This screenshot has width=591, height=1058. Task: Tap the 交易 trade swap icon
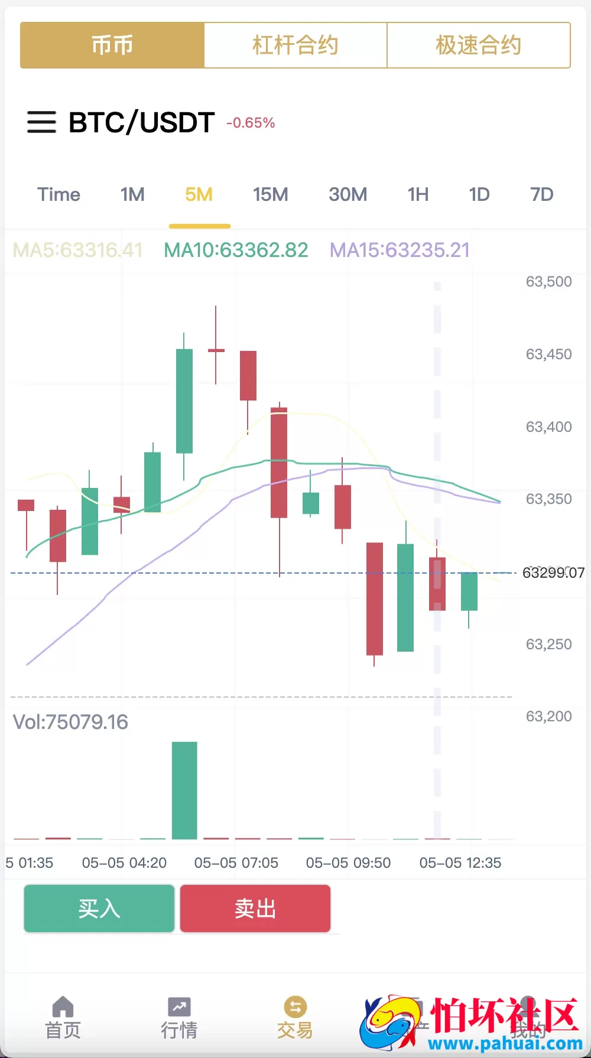point(295,1007)
